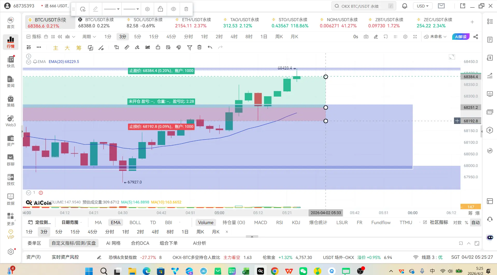Toggle the % percentage scale
Screen dimensions: 497x275
[x=466, y=223]
